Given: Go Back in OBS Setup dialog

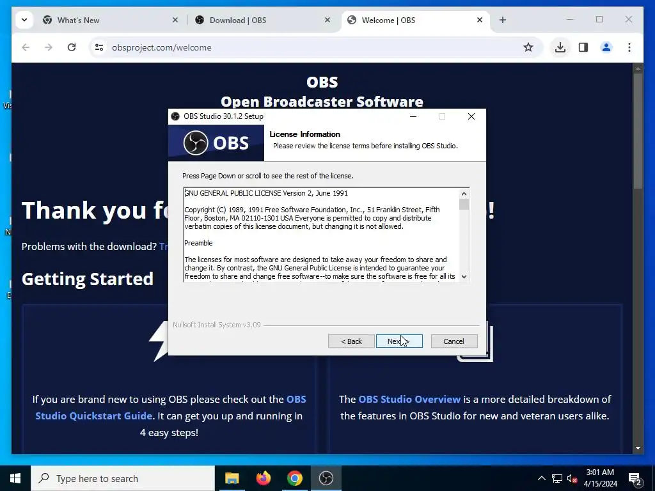Looking at the screenshot, I should (x=351, y=341).
